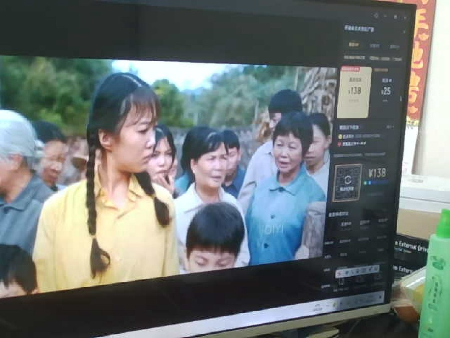Switch to the middle membership tab

374,46
